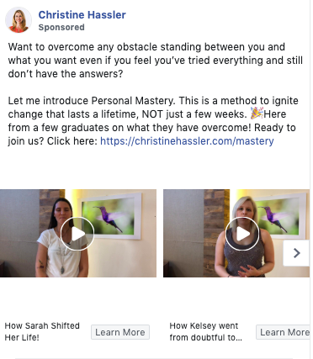The image size is (313, 359).
Task: Click Sarah's face in the first video
Action: 62,212
